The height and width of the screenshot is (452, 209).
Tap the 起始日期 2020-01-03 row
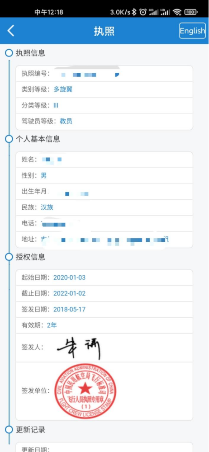tap(104, 278)
